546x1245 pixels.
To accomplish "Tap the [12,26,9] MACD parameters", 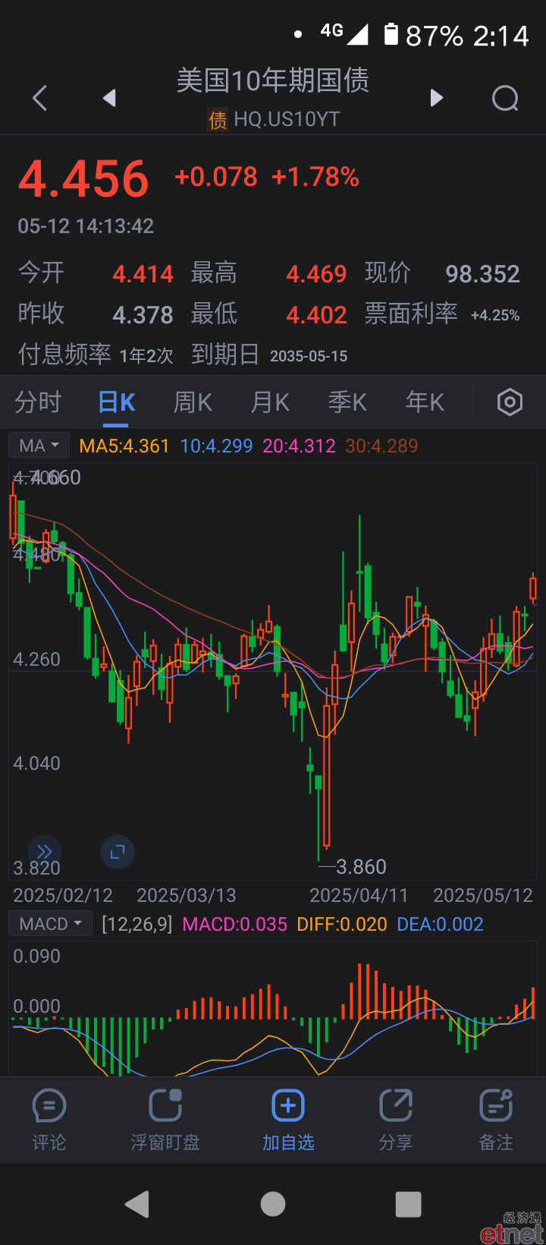I will tap(137, 924).
